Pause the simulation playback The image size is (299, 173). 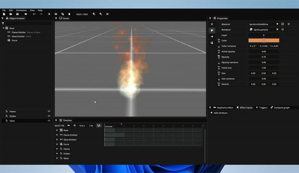74,125
